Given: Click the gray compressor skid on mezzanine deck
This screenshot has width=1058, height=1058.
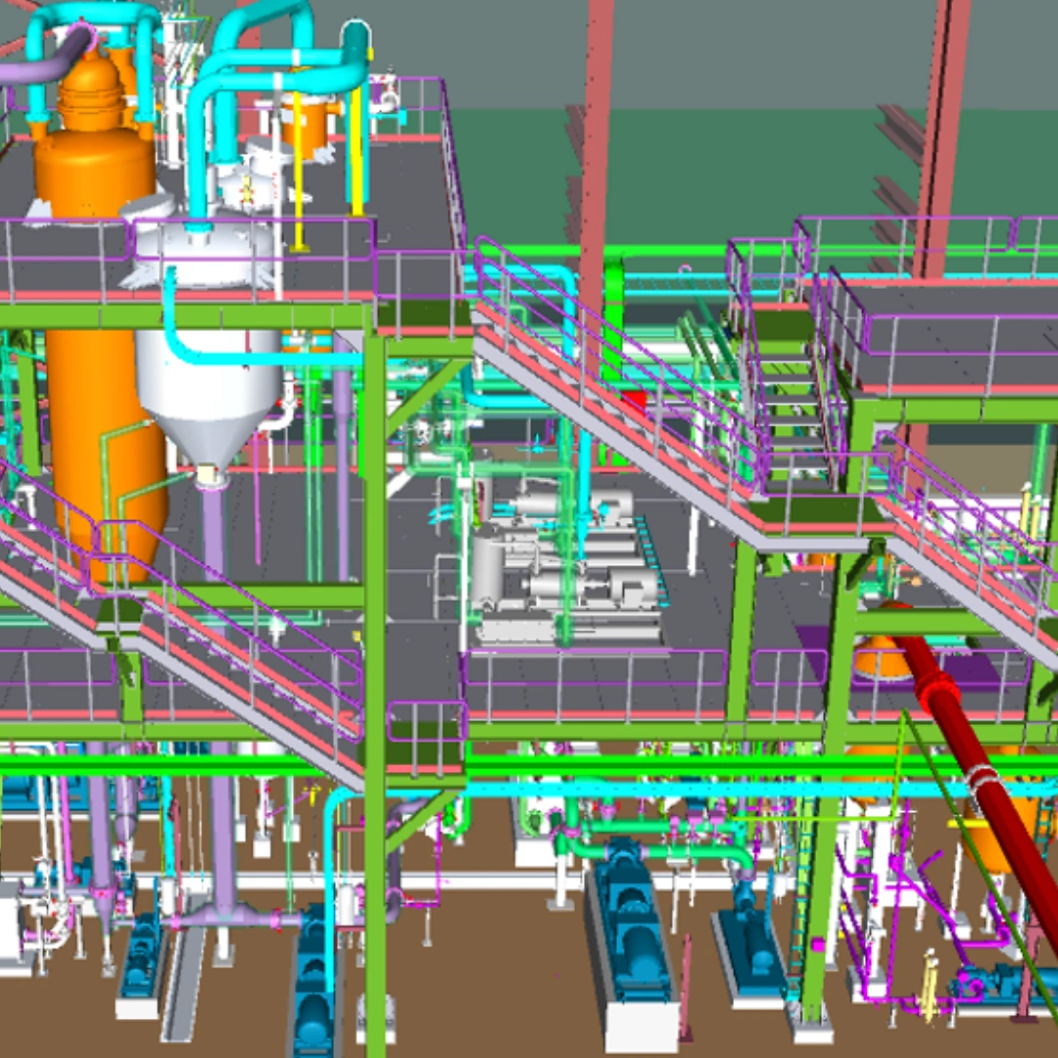Looking at the screenshot, I should pyautogui.click(x=558, y=568).
